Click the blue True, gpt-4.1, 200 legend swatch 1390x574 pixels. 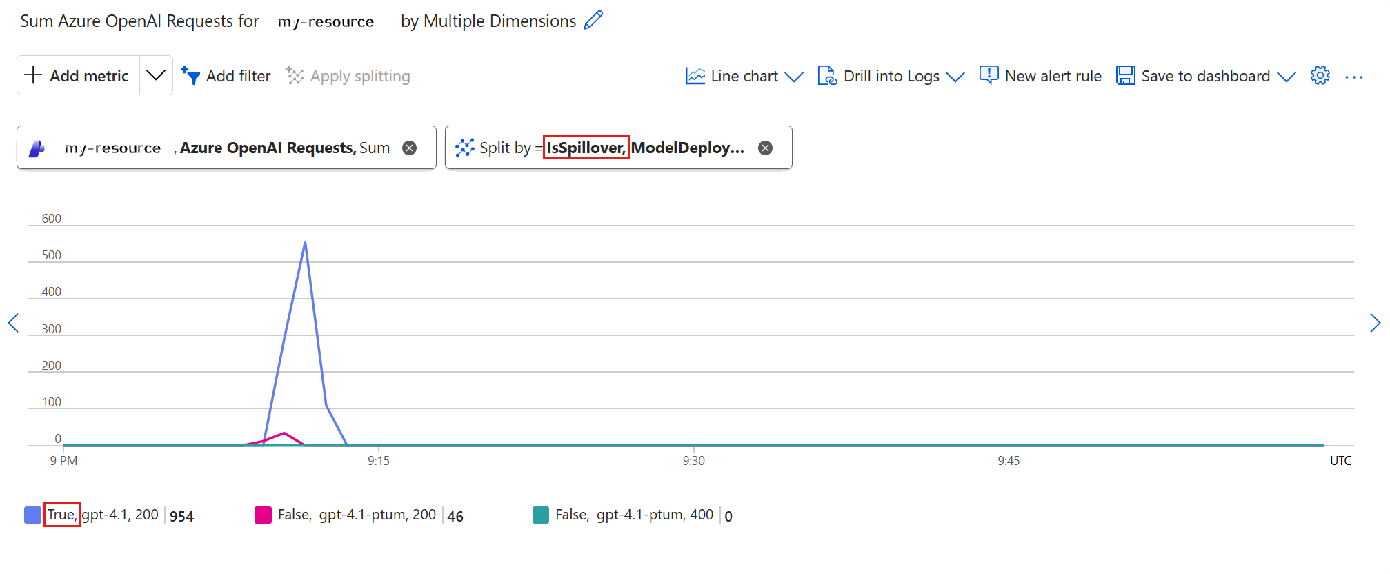pos(32,515)
